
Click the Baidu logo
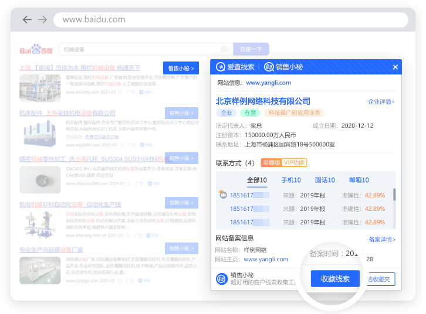(x=36, y=49)
